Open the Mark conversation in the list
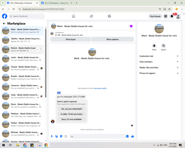This screenshot has width=185, height=148. (x=22, y=31)
